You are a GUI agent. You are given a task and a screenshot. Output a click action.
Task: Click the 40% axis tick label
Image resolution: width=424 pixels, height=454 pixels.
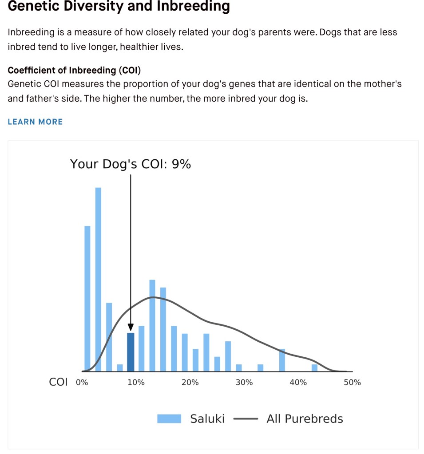[298, 383]
